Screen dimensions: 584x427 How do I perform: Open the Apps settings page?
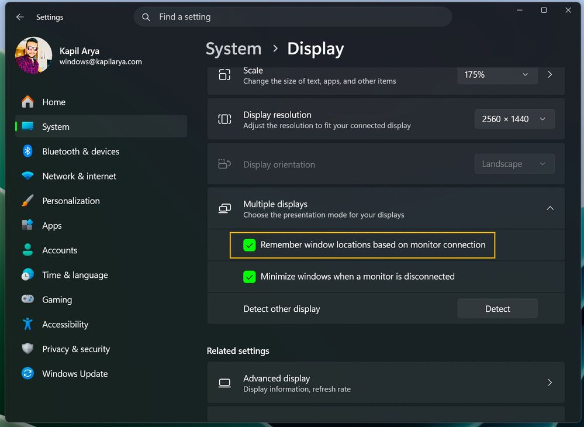point(52,226)
